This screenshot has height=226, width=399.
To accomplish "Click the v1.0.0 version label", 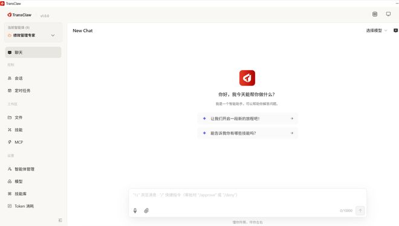I will coord(45,16).
